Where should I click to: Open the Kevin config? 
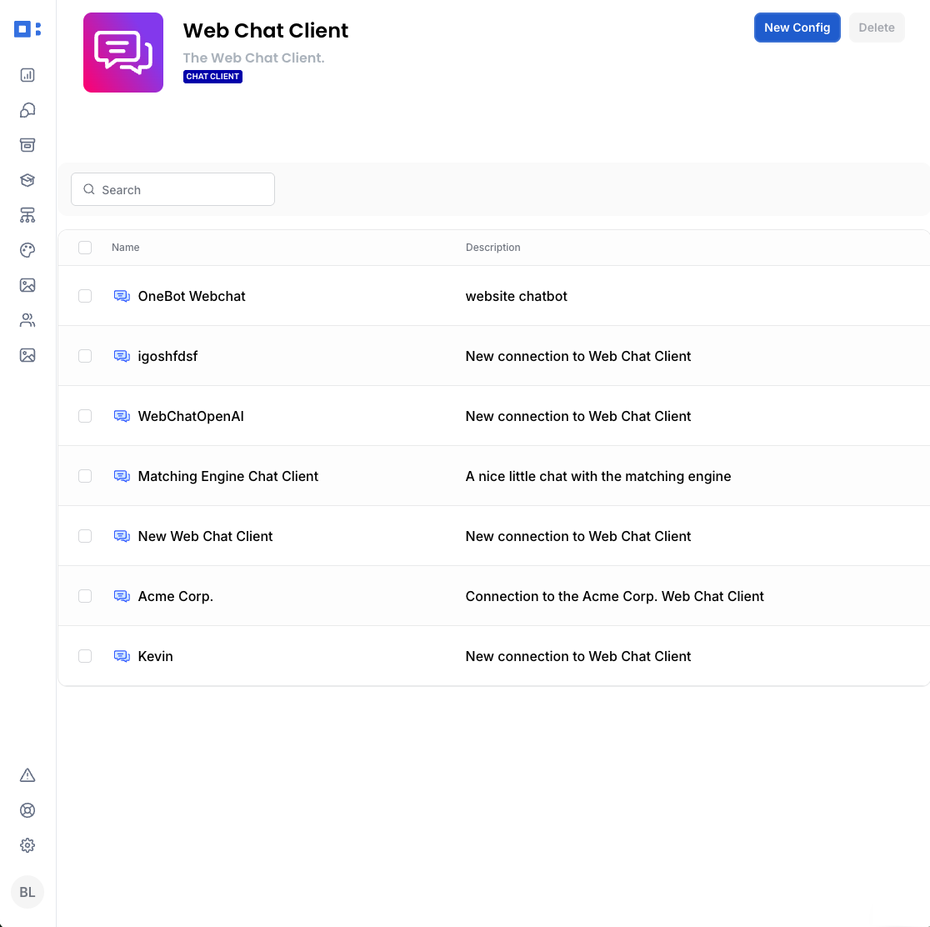pos(155,656)
